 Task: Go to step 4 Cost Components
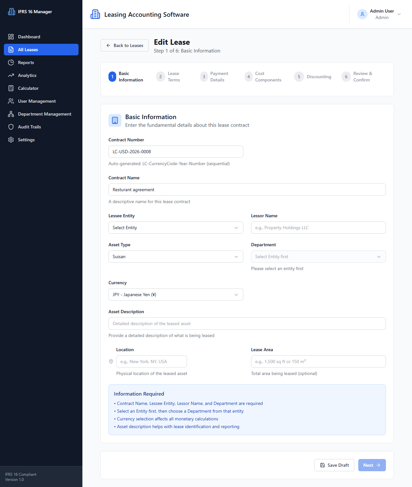tap(263, 77)
